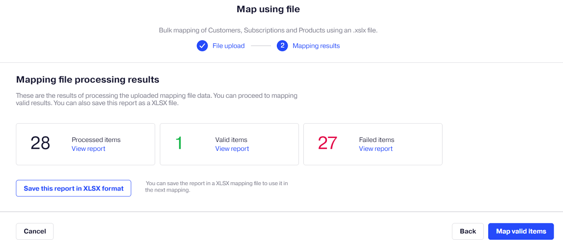This screenshot has height=250, width=563.
Task: Select the Failed items label text
Action: (377, 140)
